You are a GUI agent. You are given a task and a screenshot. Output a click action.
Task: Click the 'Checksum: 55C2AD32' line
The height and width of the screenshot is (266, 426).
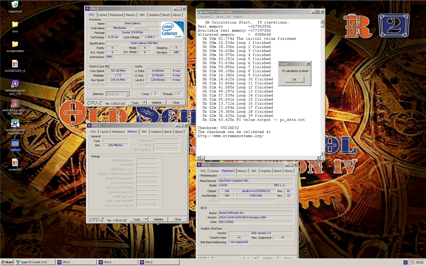coord(218,128)
